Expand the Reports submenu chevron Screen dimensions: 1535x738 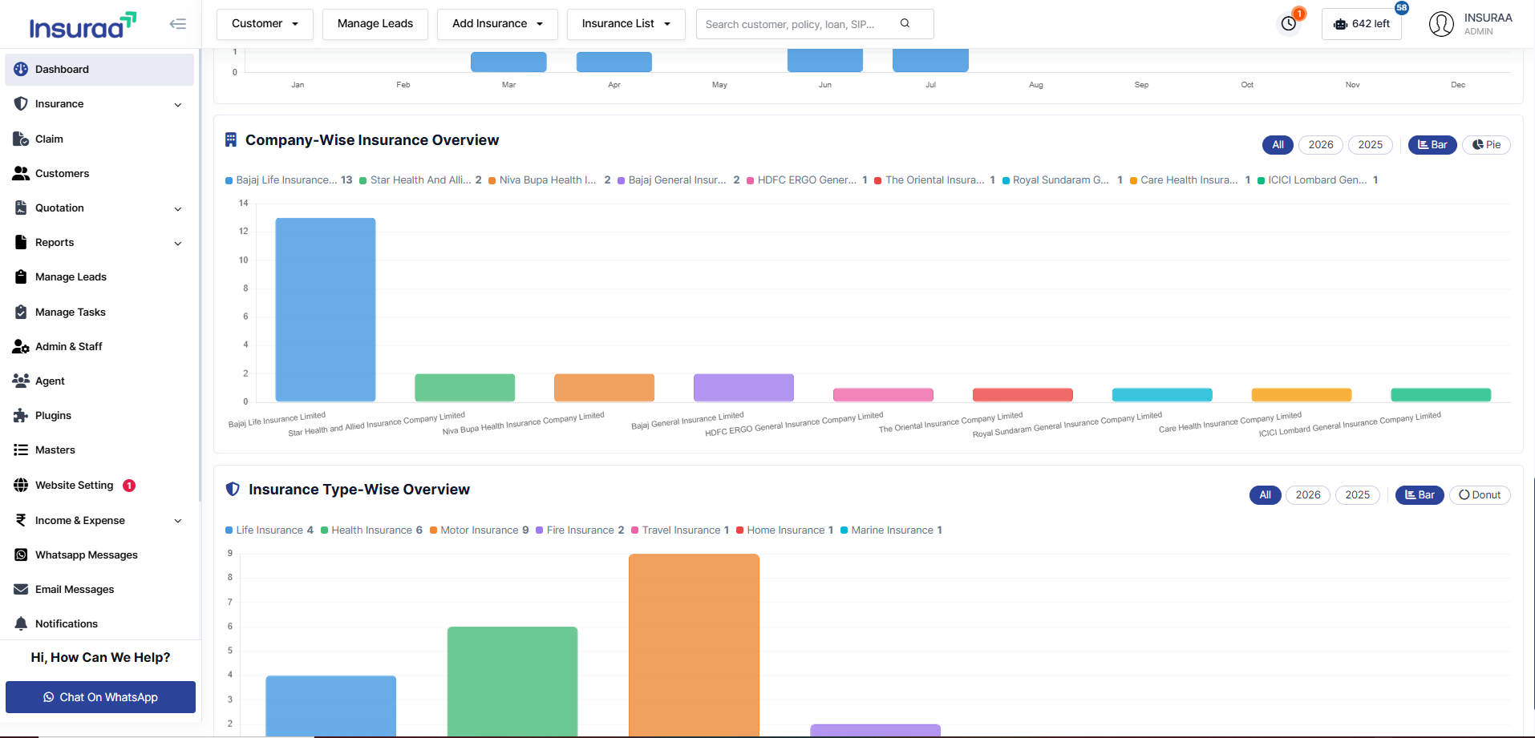(178, 244)
